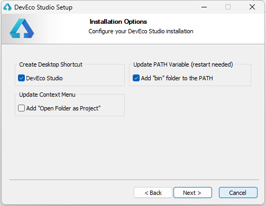Click the Next > button
This screenshot has width=266, height=206.
(x=192, y=193)
